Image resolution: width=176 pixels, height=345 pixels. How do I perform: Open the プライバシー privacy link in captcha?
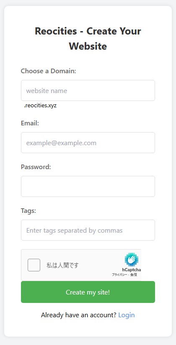[119, 275]
